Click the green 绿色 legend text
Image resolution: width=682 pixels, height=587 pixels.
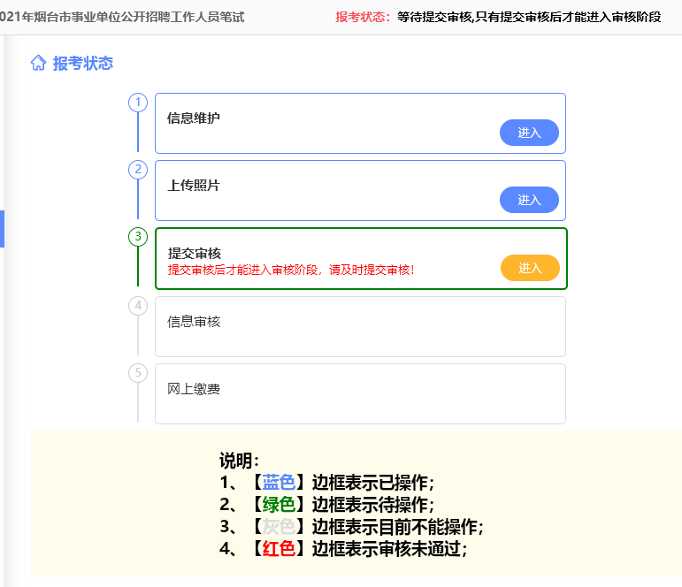coord(279,505)
